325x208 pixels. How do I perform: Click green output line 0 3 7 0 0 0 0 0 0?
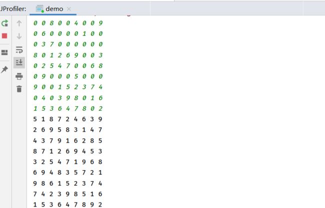coord(68,44)
